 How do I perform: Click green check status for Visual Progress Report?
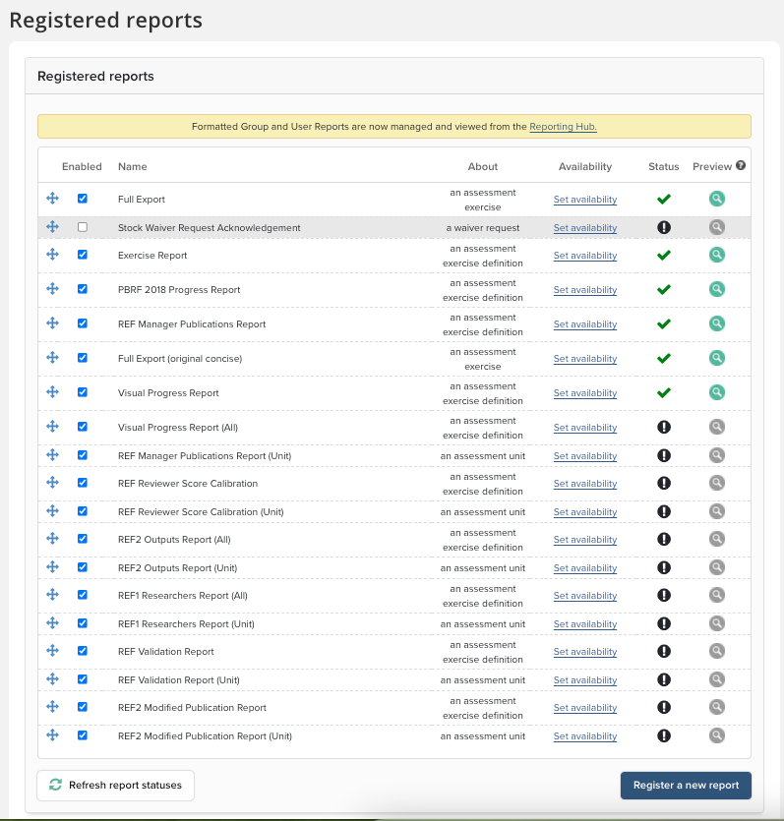(x=663, y=392)
